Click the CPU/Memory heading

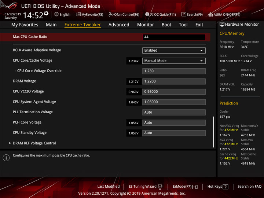(232, 33)
